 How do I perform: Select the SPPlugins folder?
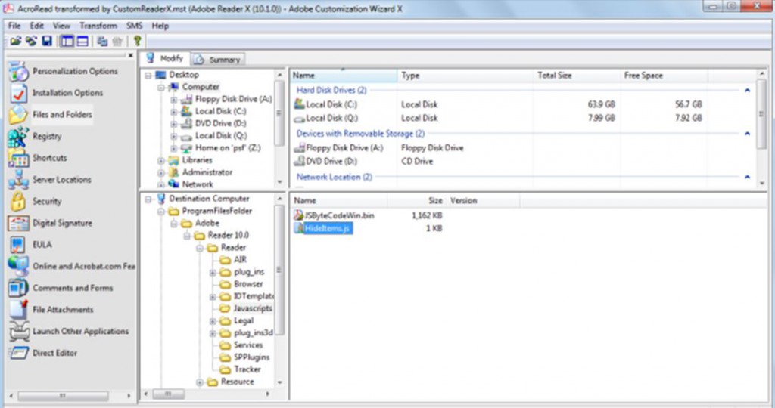point(251,357)
